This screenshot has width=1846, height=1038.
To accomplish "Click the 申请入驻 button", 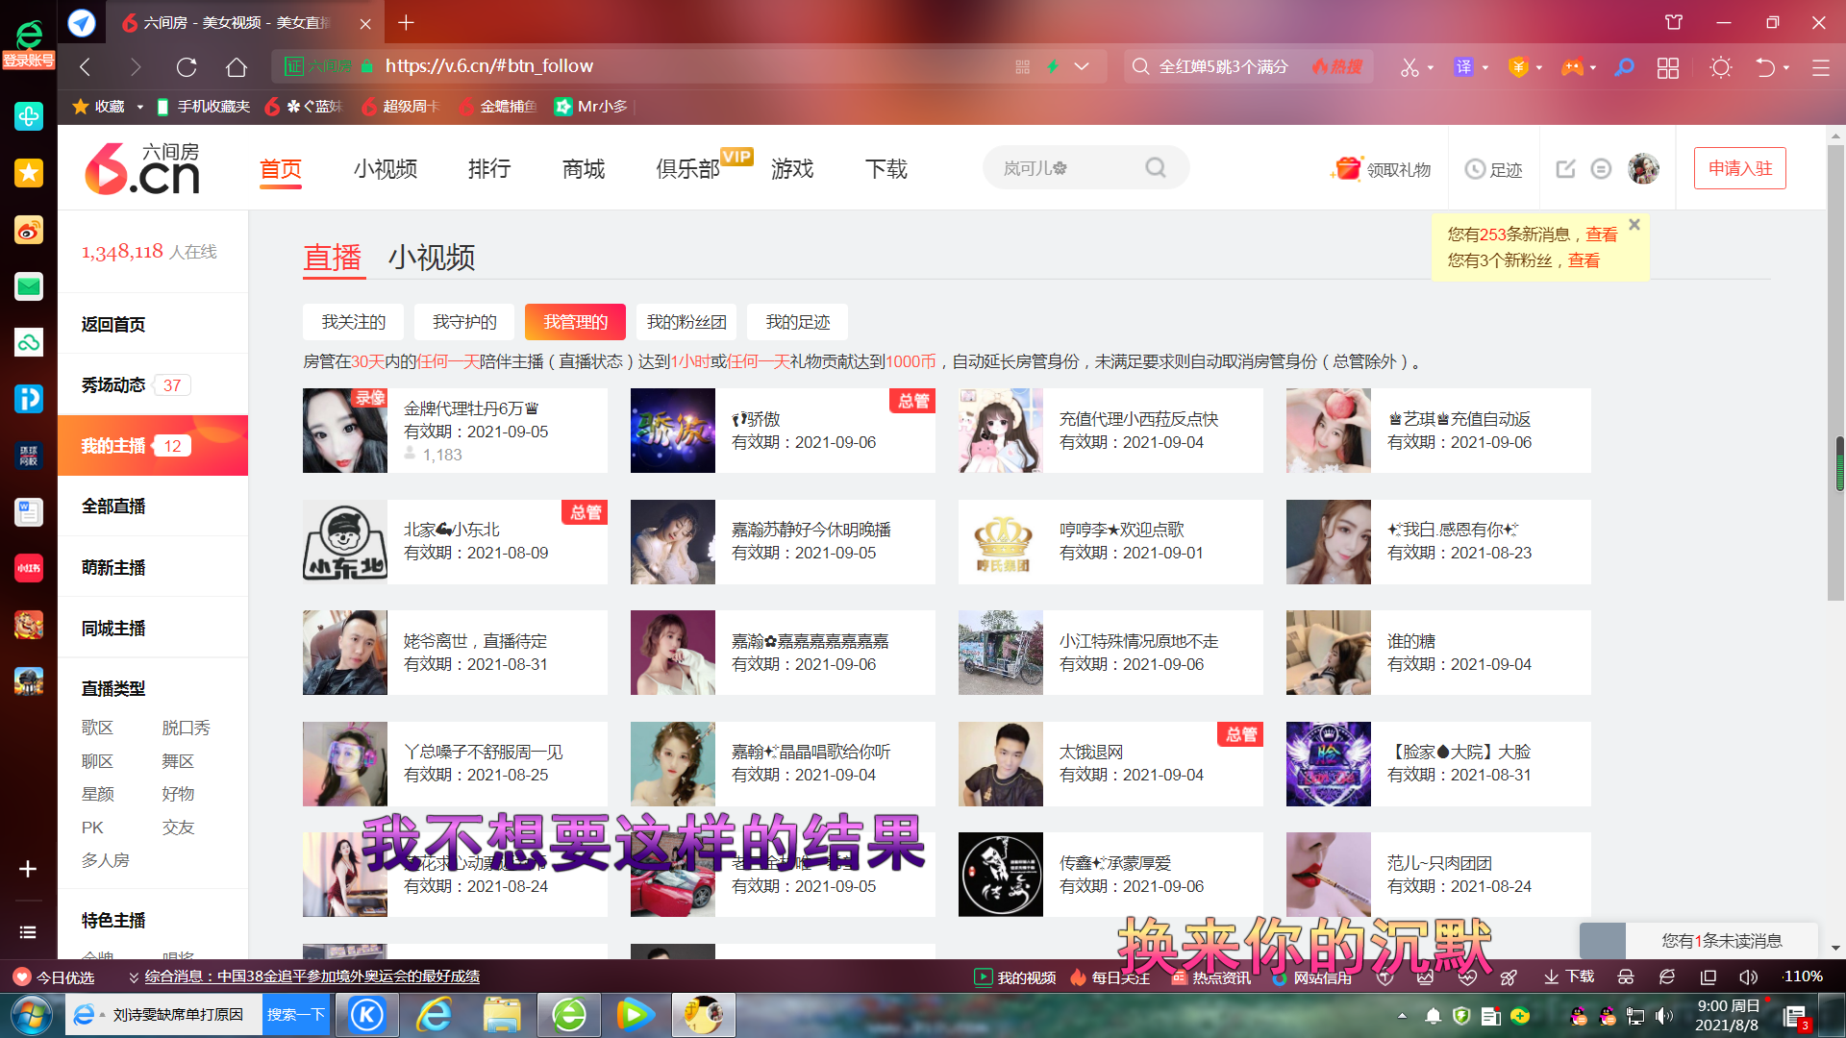I will pyautogui.click(x=1739, y=168).
